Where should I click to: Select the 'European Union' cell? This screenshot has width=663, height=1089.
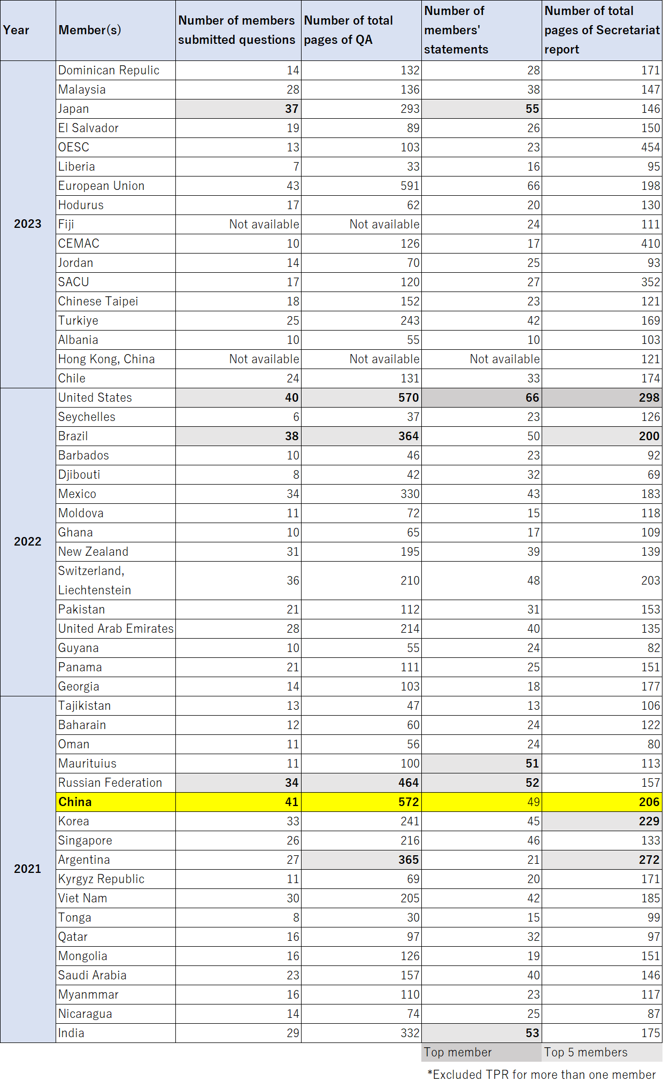coord(115,186)
